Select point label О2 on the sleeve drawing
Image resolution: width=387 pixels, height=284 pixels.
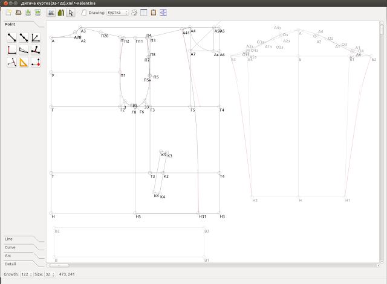coord(331,39)
